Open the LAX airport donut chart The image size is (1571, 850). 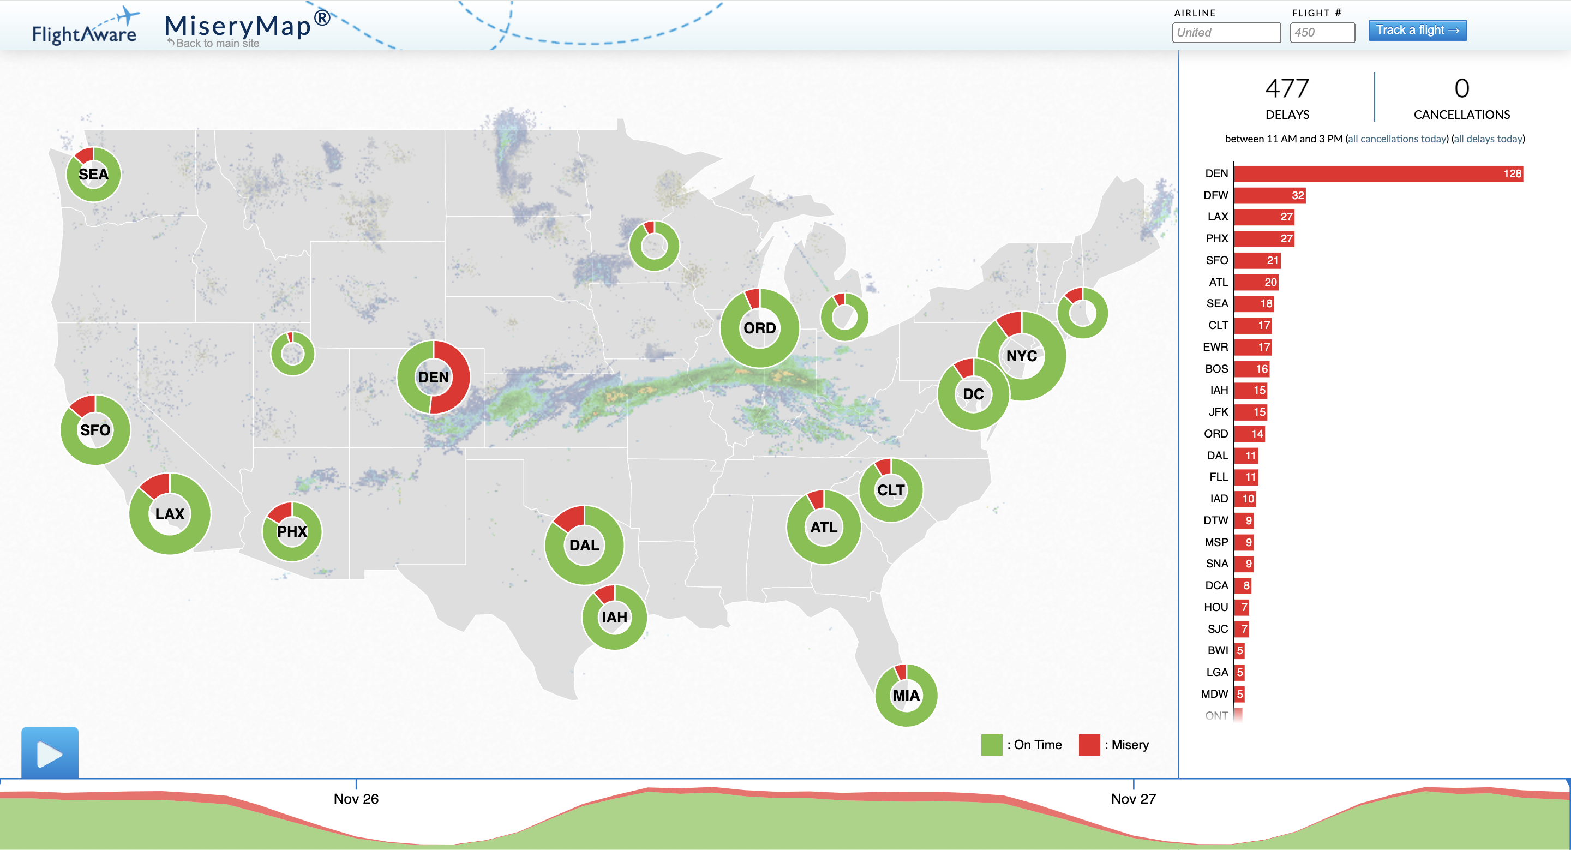170,513
